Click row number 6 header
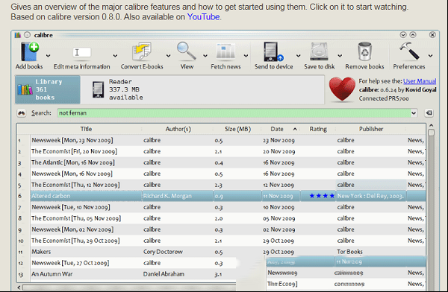Image resolution: width=448 pixels, height=292 pixels. (x=20, y=196)
